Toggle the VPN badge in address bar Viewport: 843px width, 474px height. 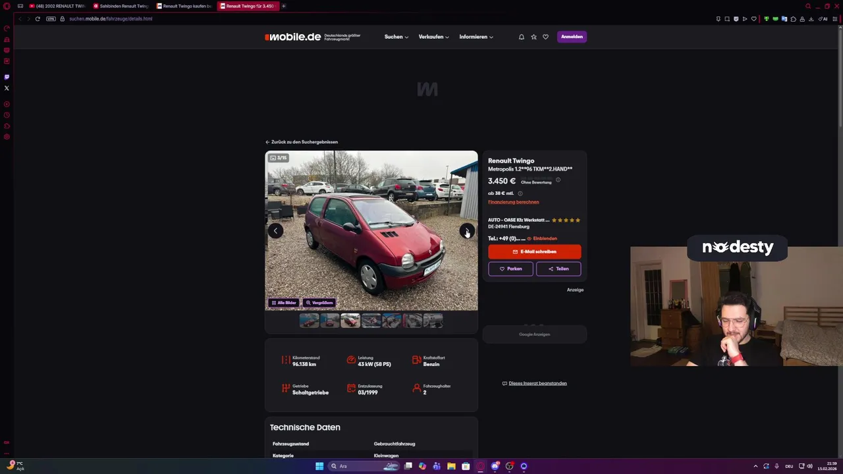(x=51, y=18)
